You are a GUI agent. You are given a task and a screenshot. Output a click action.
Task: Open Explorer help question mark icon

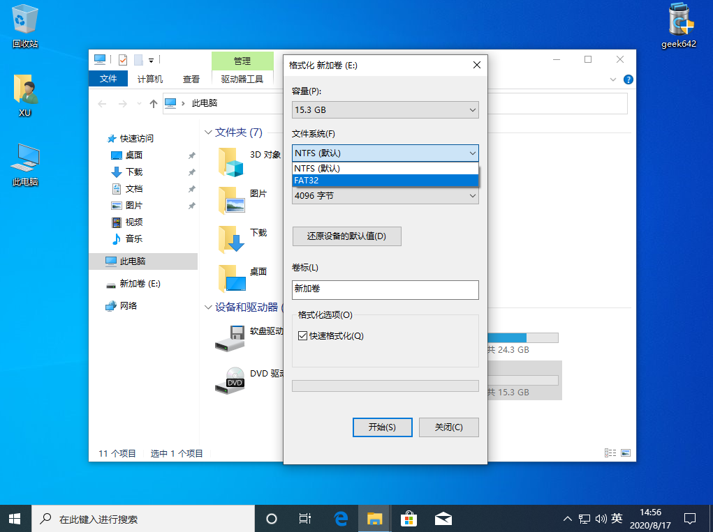629,79
